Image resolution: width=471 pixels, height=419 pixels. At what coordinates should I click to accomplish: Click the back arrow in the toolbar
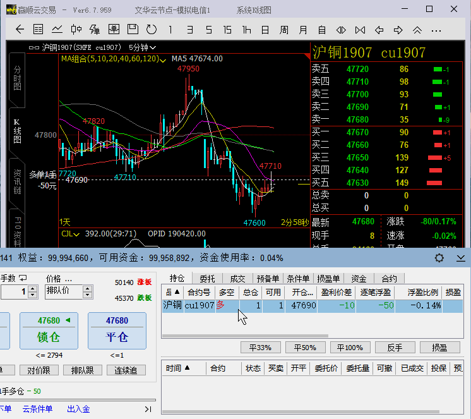[20, 30]
